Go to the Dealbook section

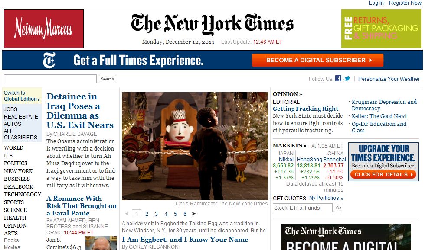[x=18, y=186]
